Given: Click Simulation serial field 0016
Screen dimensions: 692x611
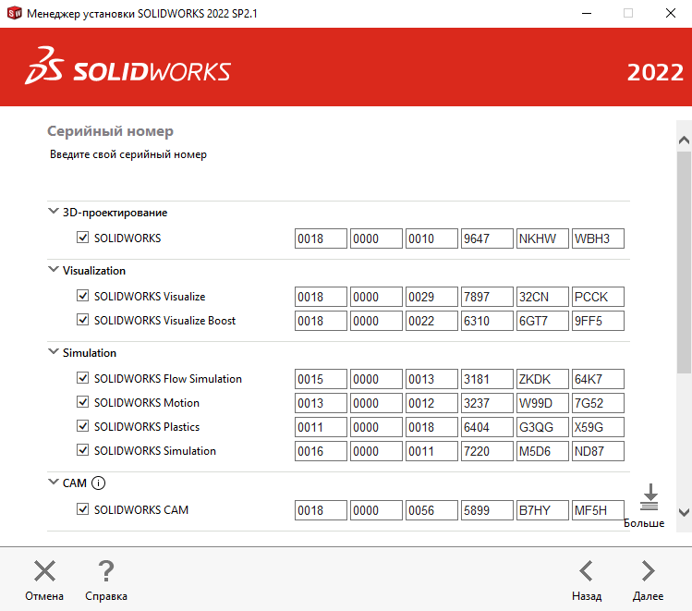Looking at the screenshot, I should pos(321,451).
